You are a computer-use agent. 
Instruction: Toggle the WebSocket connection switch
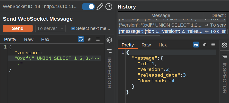pyautogui.click(x=88, y=7)
